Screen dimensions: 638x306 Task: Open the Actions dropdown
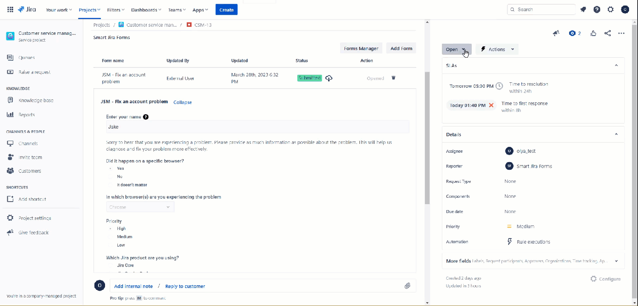click(x=497, y=49)
